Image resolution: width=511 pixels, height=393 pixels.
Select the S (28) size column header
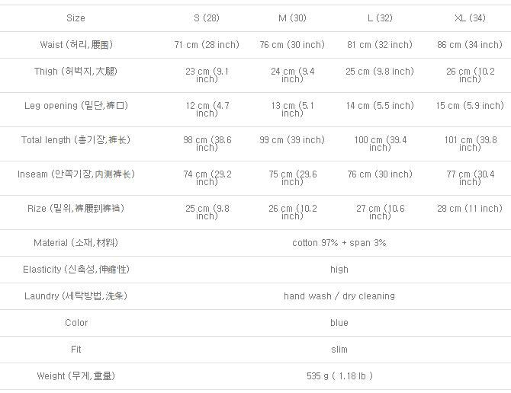pyautogui.click(x=206, y=18)
